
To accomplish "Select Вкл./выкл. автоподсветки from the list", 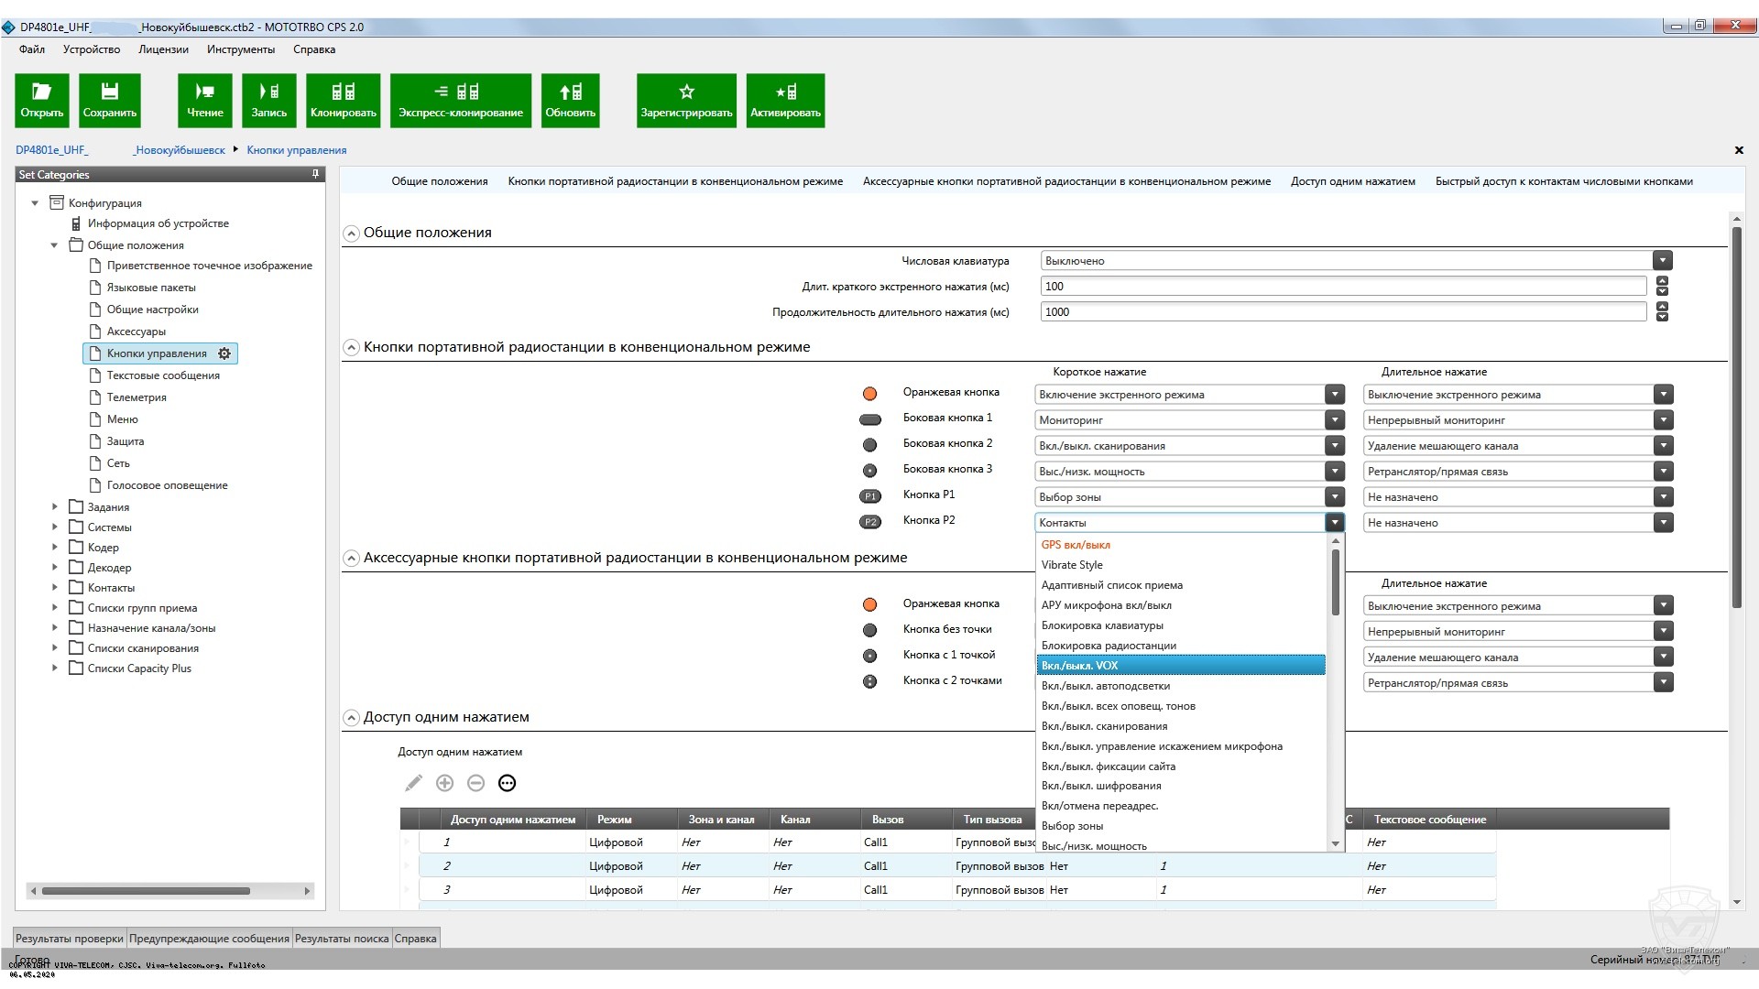I will tap(1105, 686).
